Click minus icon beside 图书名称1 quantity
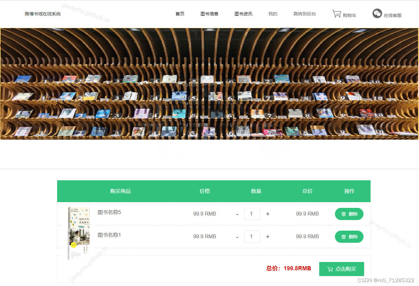Image resolution: width=419 pixels, height=286 pixels. (x=237, y=237)
